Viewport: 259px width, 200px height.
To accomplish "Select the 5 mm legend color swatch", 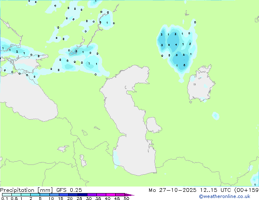I will 45,195.
